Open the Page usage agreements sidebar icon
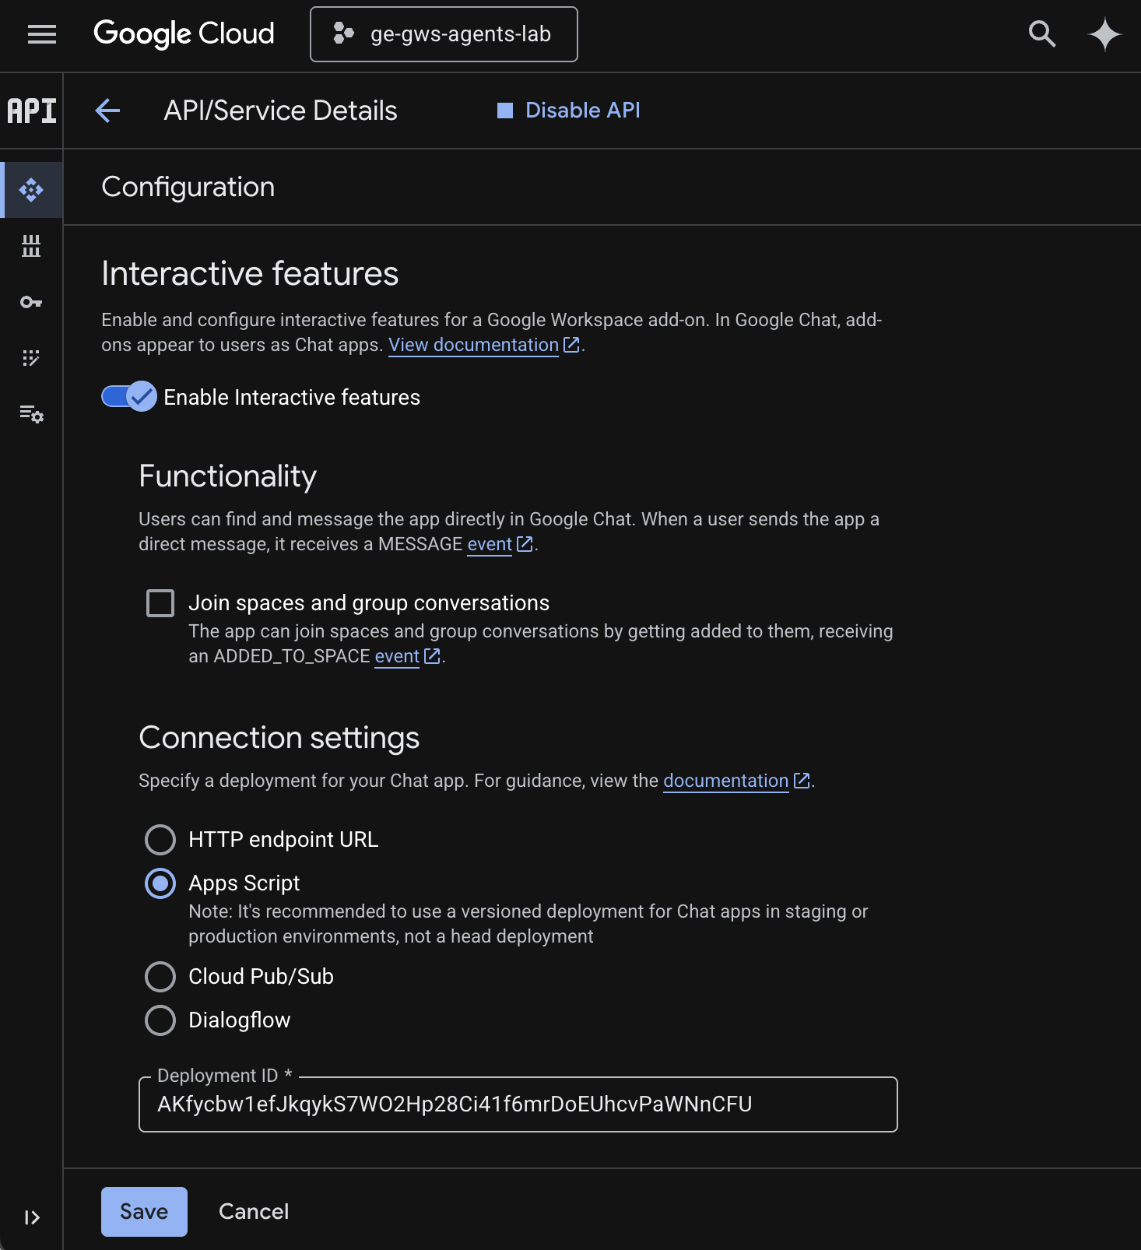The height and width of the screenshot is (1250, 1141). [x=31, y=414]
